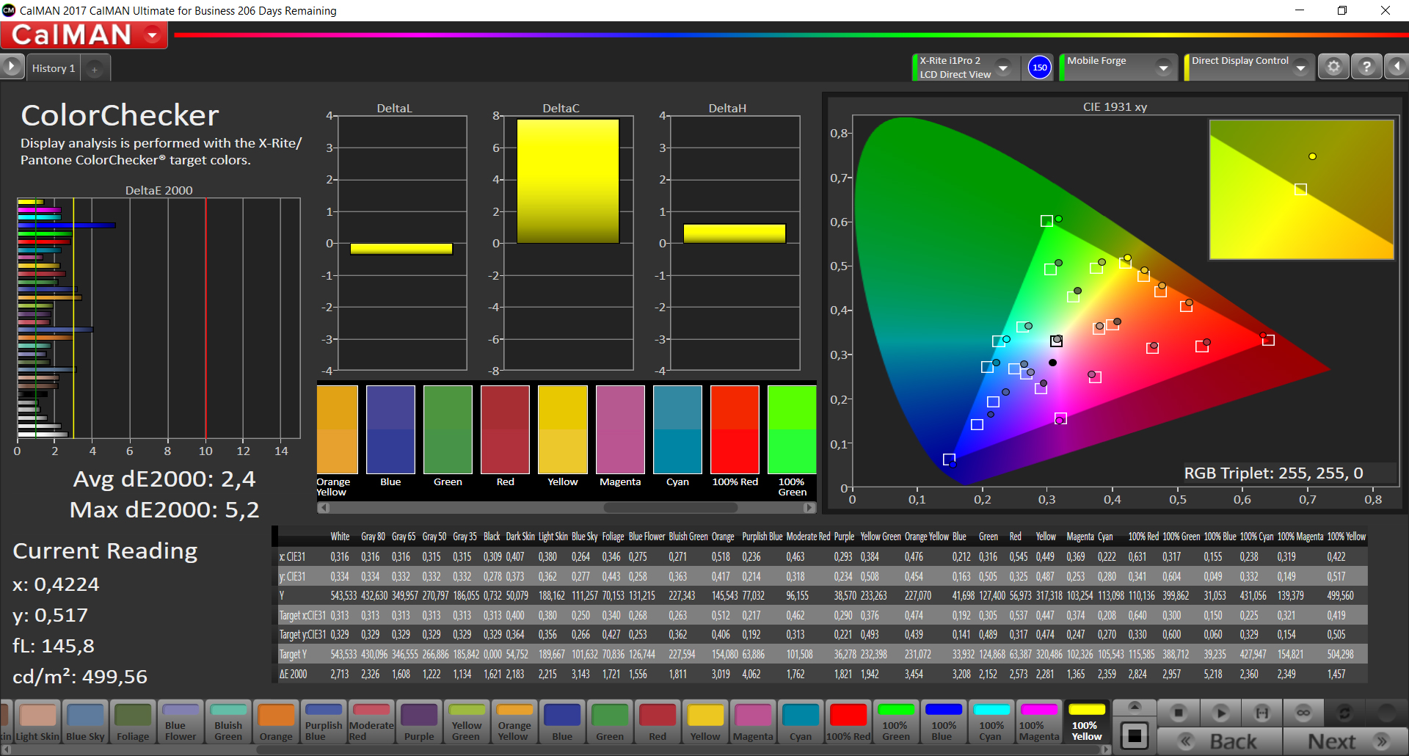The width and height of the screenshot is (1409, 756).
Task: Click the plus icon to add history tab
Action: tap(94, 69)
